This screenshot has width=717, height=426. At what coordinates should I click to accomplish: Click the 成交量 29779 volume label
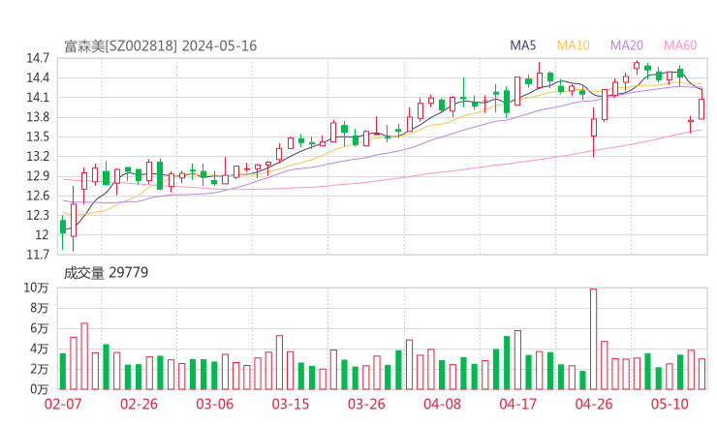coord(106,273)
